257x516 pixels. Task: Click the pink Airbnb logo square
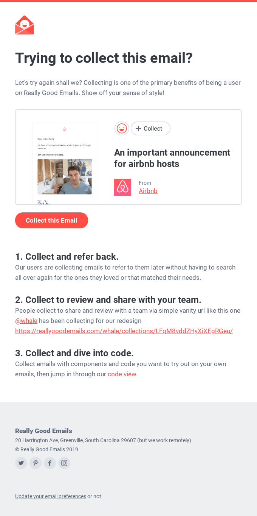point(122,187)
